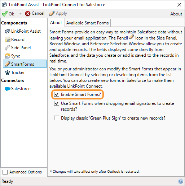
Task: Open About in the top-right toolbar
Action: click(x=176, y=14)
